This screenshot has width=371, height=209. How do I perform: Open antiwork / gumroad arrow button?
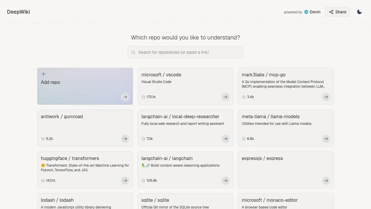coord(125,139)
